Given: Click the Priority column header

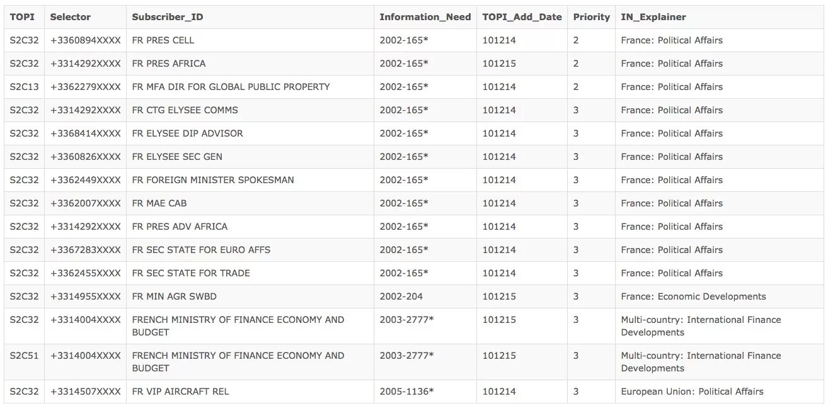Looking at the screenshot, I should [x=591, y=17].
